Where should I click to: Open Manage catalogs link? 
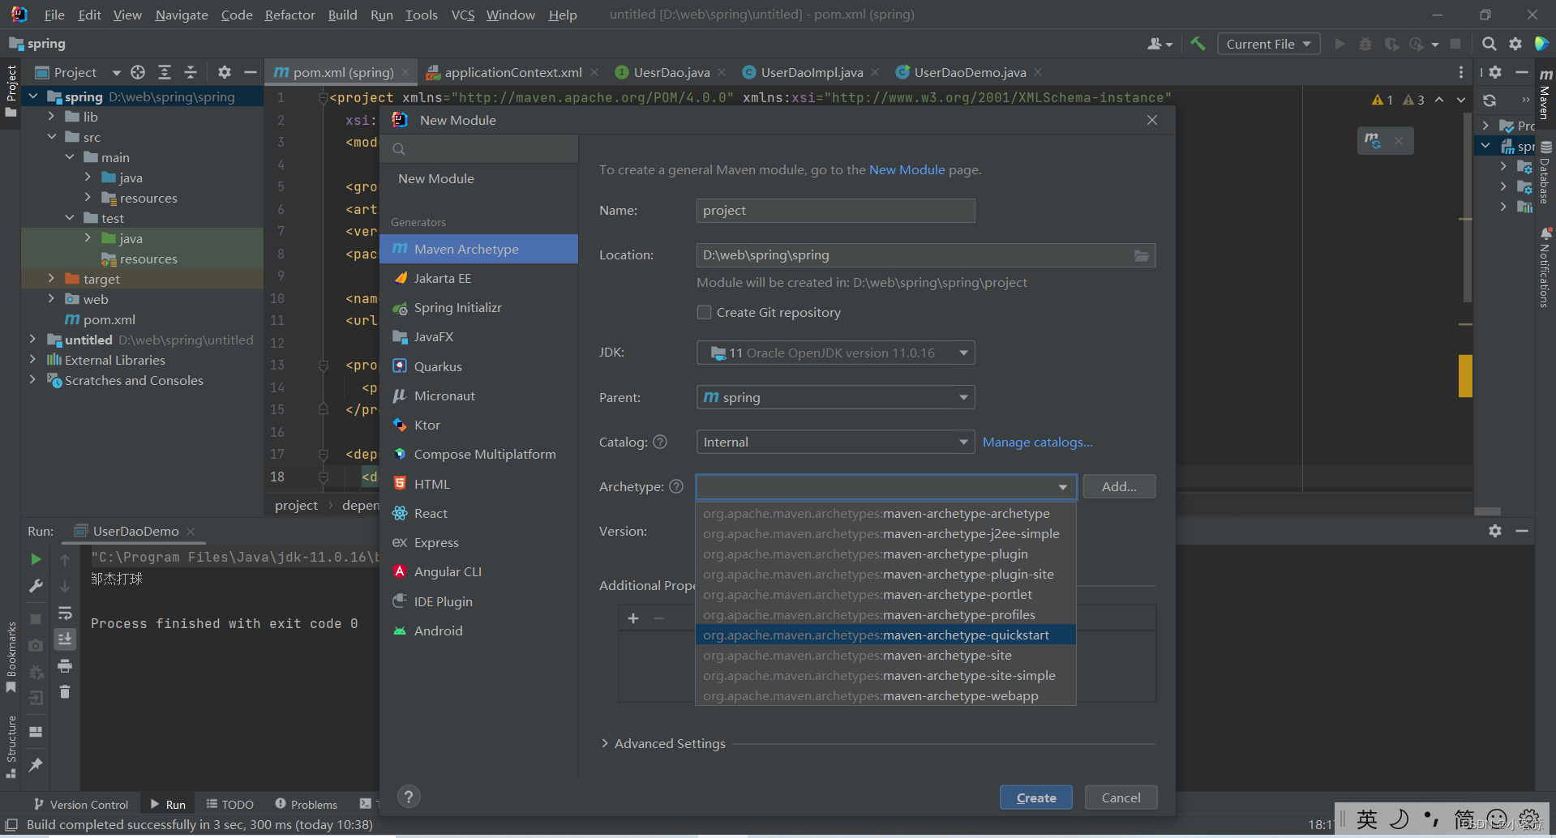pos(1038,442)
